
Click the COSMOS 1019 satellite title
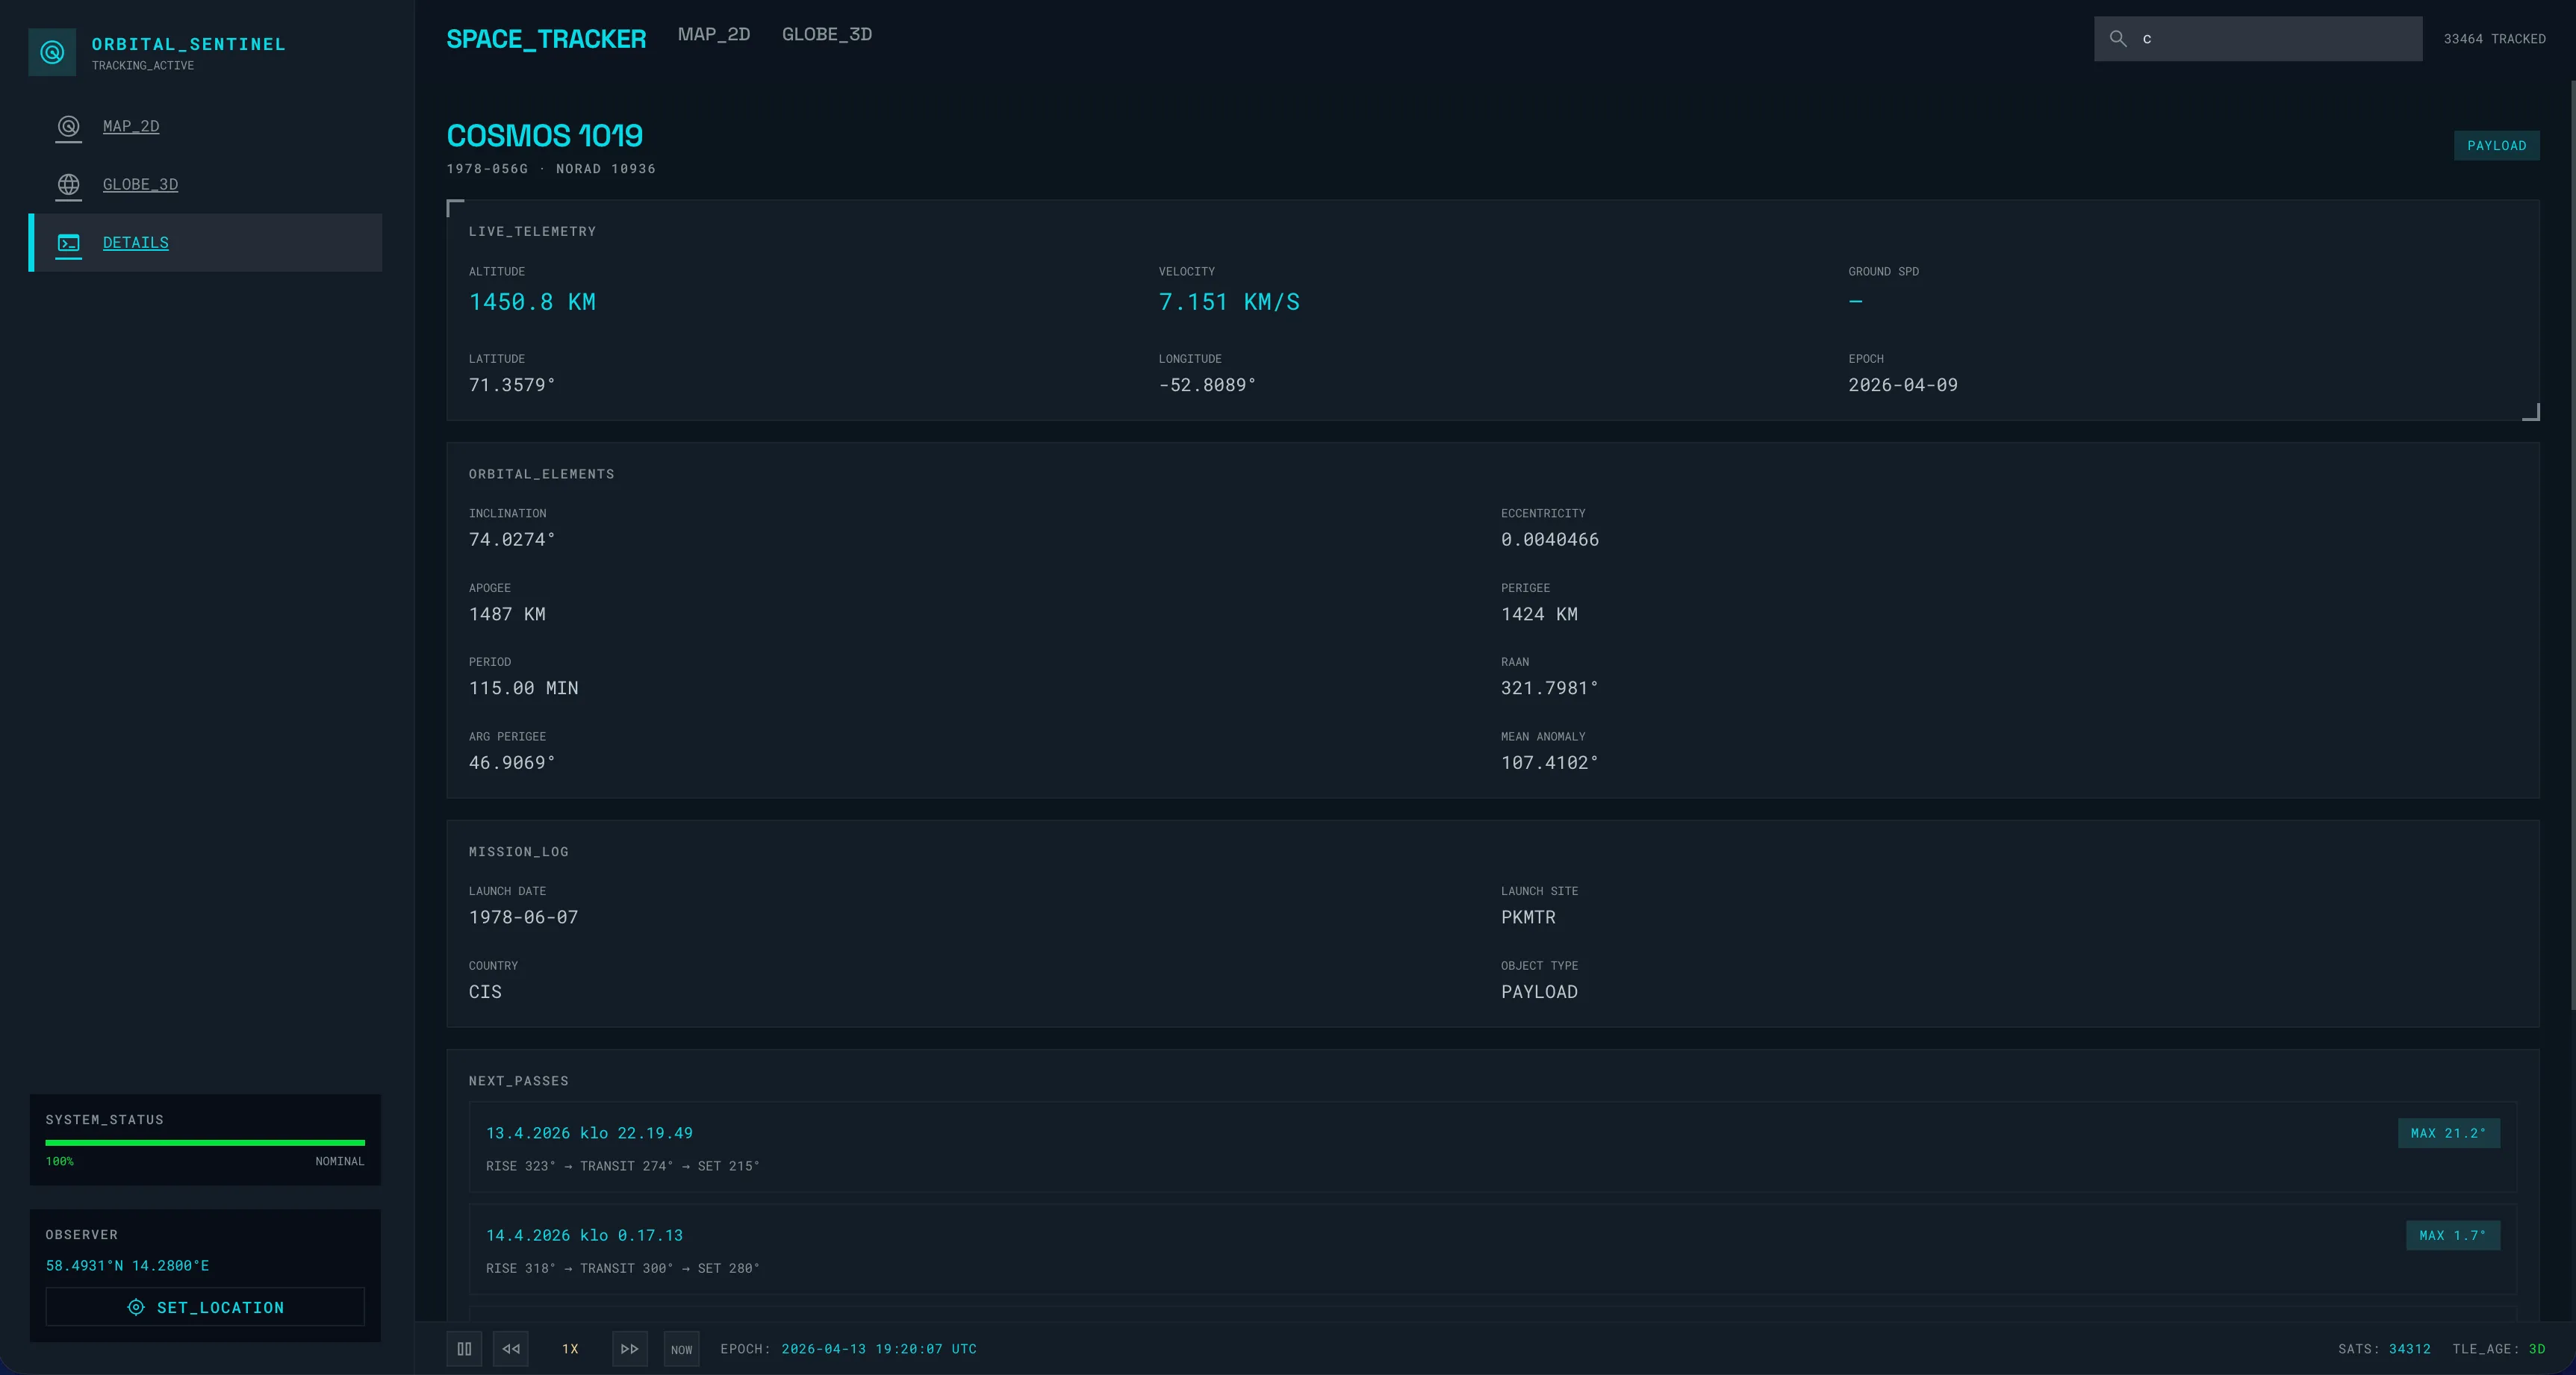point(544,135)
